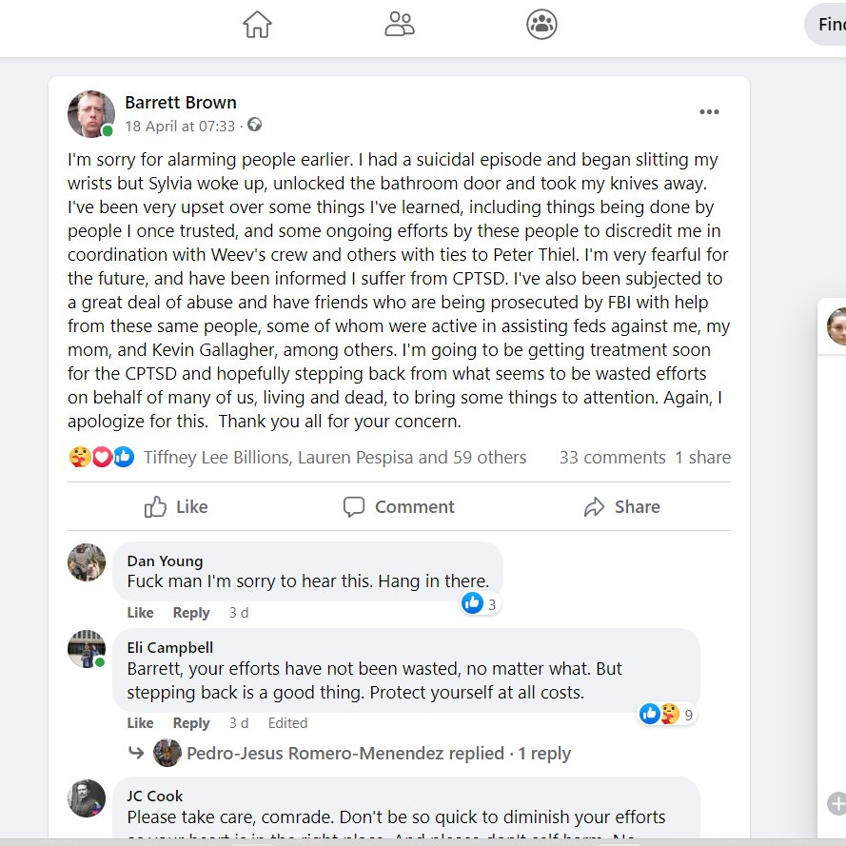
Task: View reactions on Eli Campbell's comment
Action: pyautogui.click(x=667, y=714)
